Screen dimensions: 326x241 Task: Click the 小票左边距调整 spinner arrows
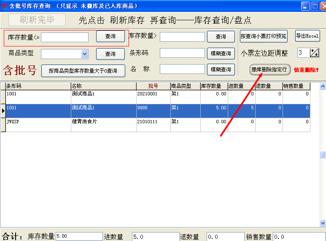pos(314,53)
